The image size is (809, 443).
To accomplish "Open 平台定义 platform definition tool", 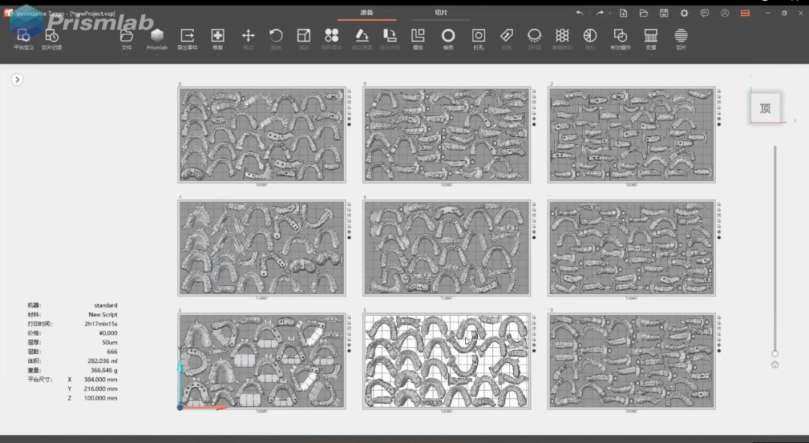I will pyautogui.click(x=24, y=37).
